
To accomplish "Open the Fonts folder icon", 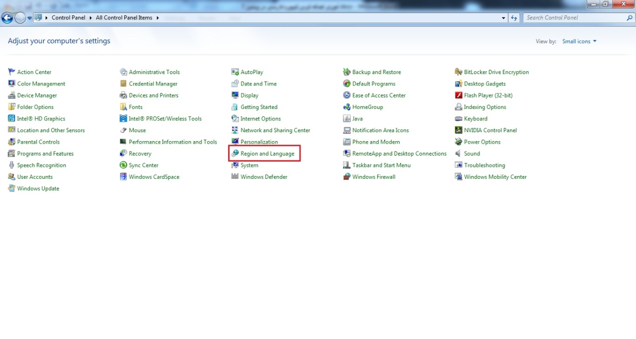I will (x=123, y=107).
